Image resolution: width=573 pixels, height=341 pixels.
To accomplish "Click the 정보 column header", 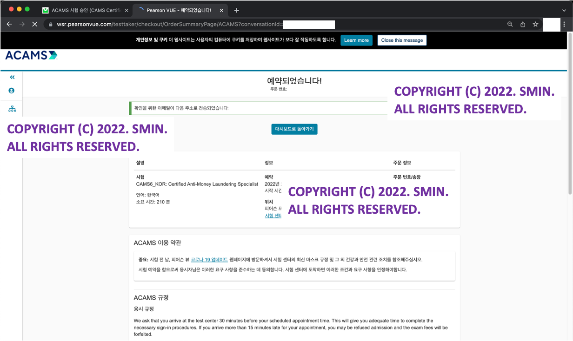I will tap(269, 163).
